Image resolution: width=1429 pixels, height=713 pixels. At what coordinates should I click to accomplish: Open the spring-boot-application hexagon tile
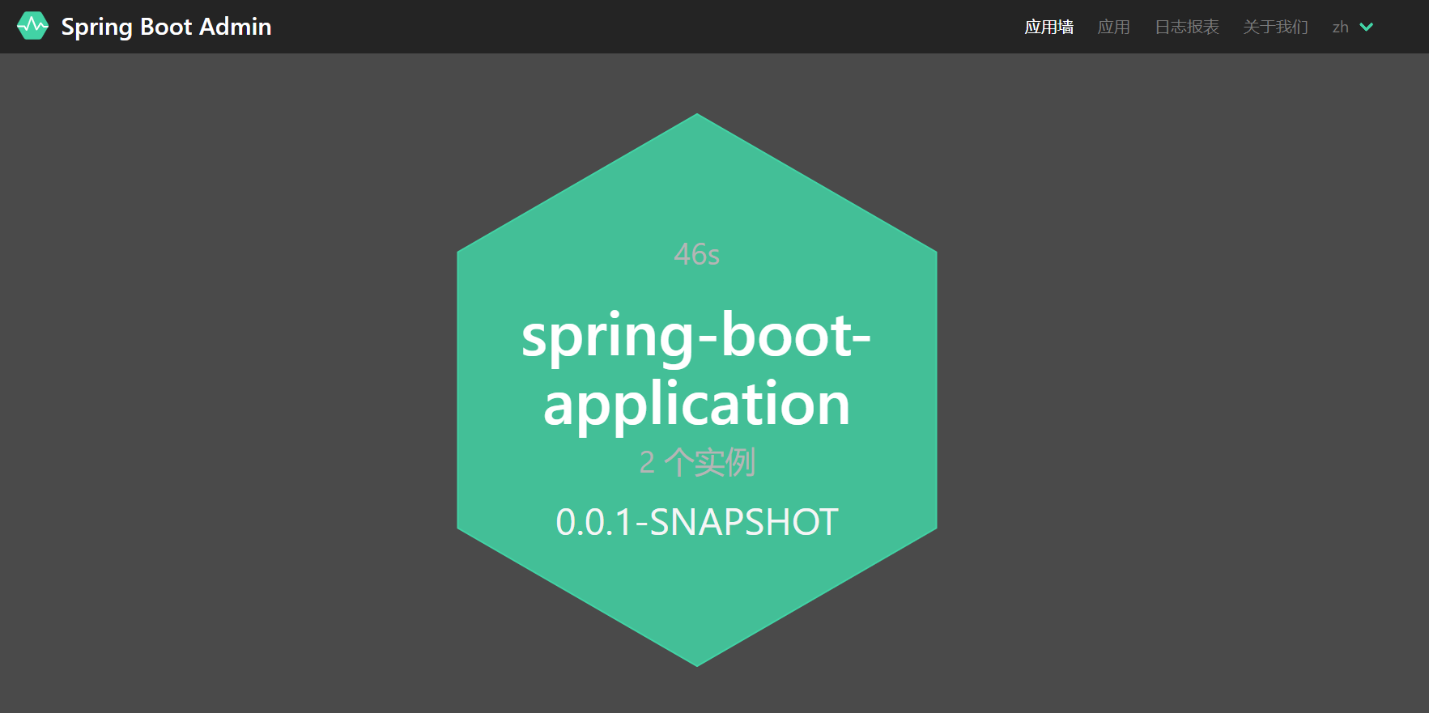tap(697, 389)
